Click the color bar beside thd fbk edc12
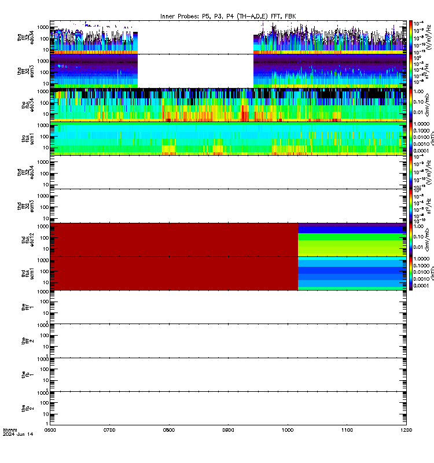This screenshot has height=463, width=434. point(411,240)
